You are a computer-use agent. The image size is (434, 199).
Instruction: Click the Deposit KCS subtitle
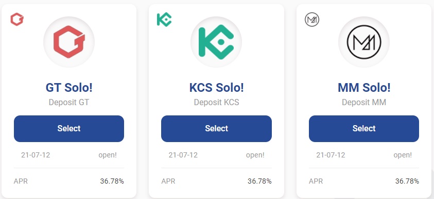point(216,102)
